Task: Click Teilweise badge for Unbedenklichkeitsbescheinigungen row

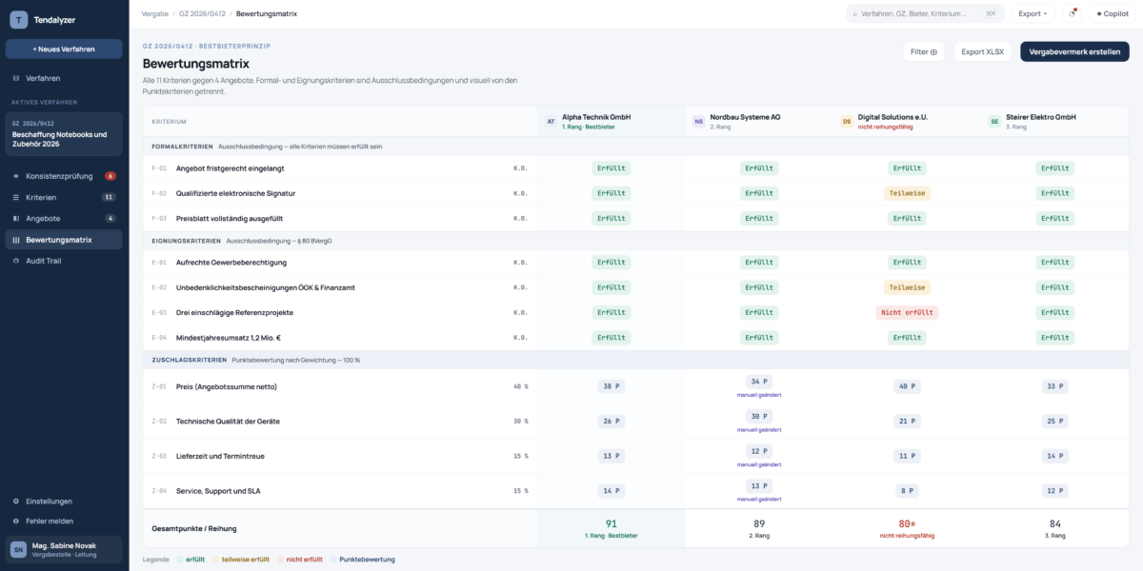Action: (x=907, y=287)
